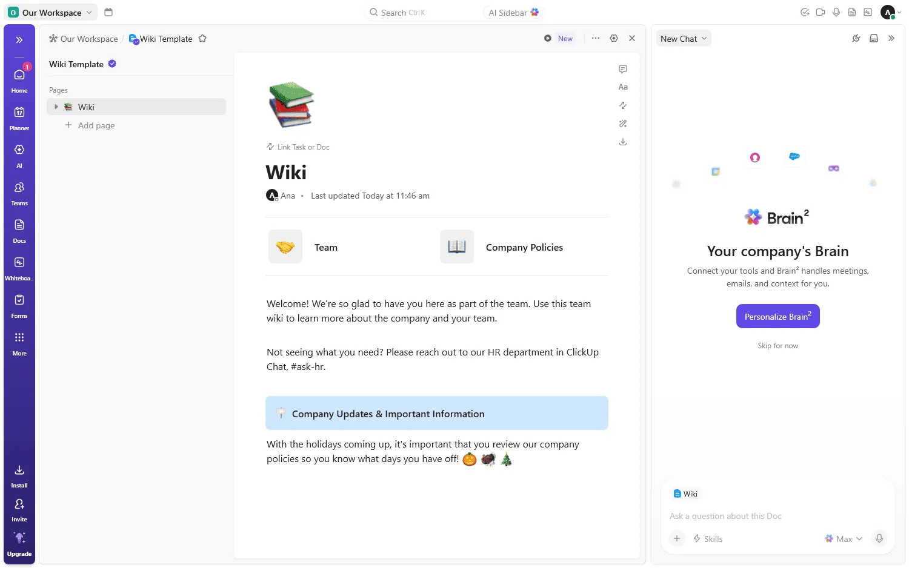
Task: Click Personalize Brain² button
Action: pos(778,316)
